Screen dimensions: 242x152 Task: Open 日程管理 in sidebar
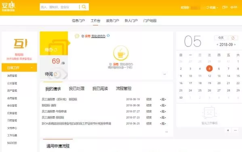(12, 120)
